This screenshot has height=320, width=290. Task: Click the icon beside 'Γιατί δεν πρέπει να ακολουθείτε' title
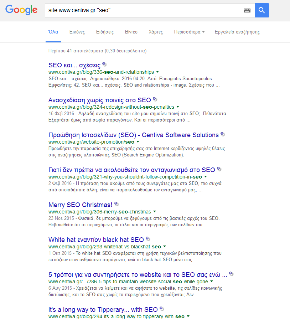(219, 169)
